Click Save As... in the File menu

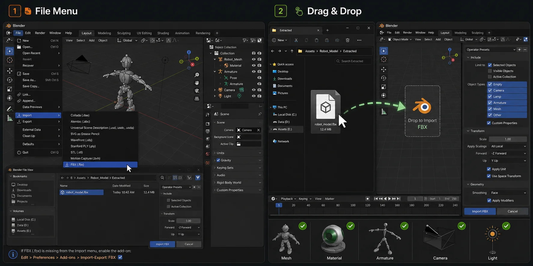[38, 80]
